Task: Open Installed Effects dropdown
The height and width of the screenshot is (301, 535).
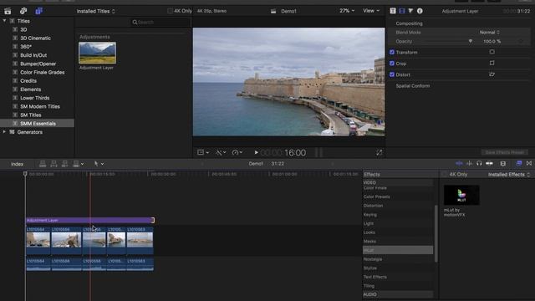Action: (x=509, y=175)
